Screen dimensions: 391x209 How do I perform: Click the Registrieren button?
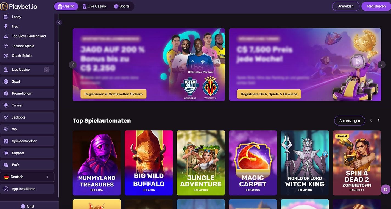pyautogui.click(x=376, y=6)
